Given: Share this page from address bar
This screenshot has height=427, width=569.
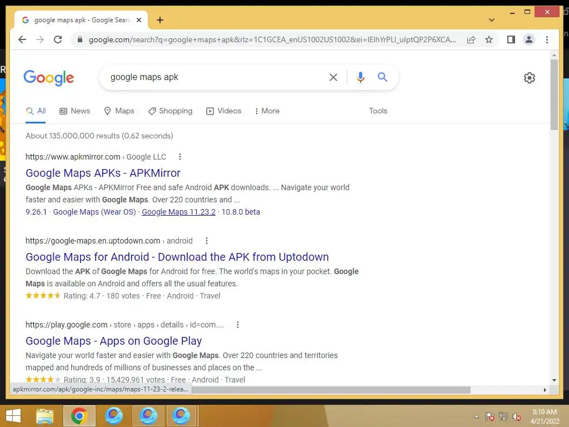Looking at the screenshot, I should (x=471, y=39).
